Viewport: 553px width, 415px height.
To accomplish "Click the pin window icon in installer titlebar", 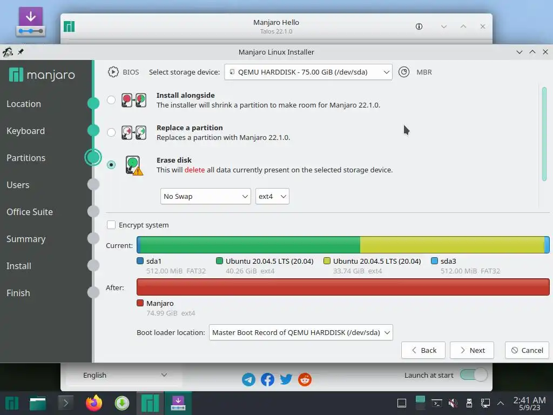I will pyautogui.click(x=21, y=52).
